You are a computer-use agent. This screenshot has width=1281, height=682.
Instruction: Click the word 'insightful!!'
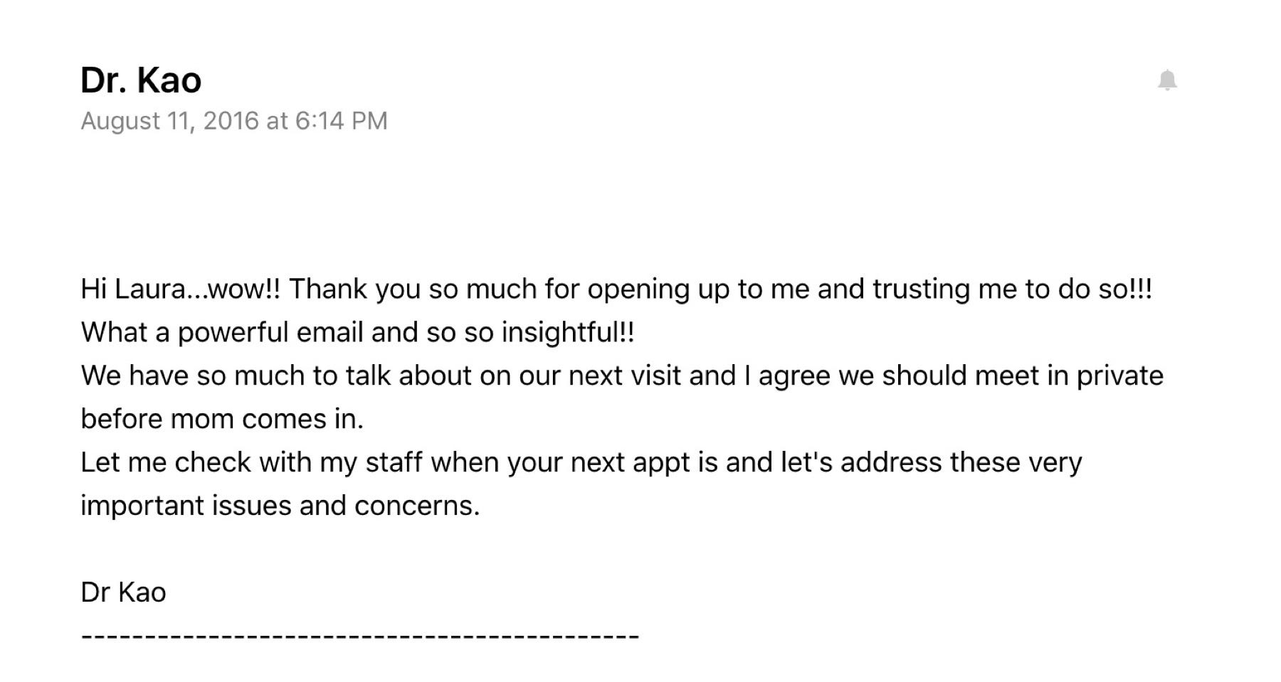point(568,332)
